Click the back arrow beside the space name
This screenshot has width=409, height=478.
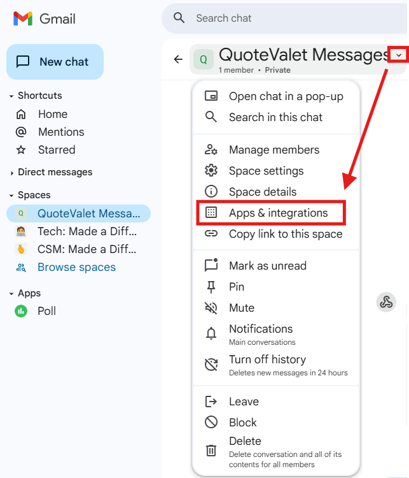[x=178, y=59]
